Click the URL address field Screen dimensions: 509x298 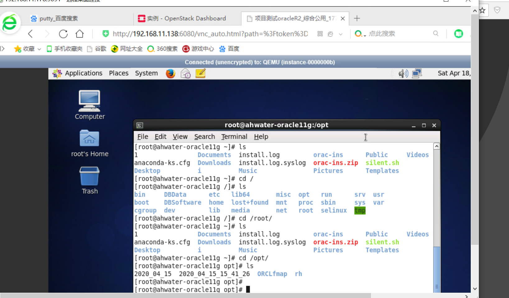[x=210, y=34]
